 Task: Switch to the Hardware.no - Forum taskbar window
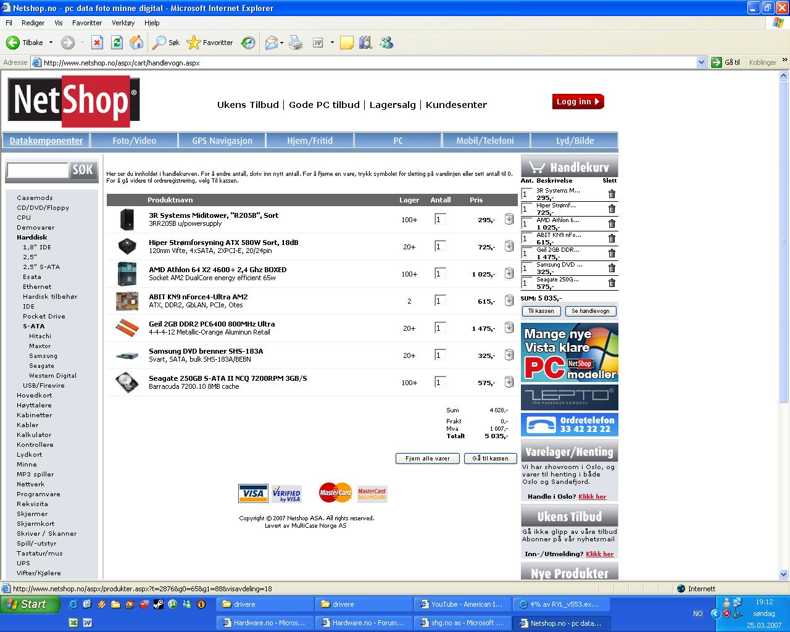pyautogui.click(x=364, y=623)
